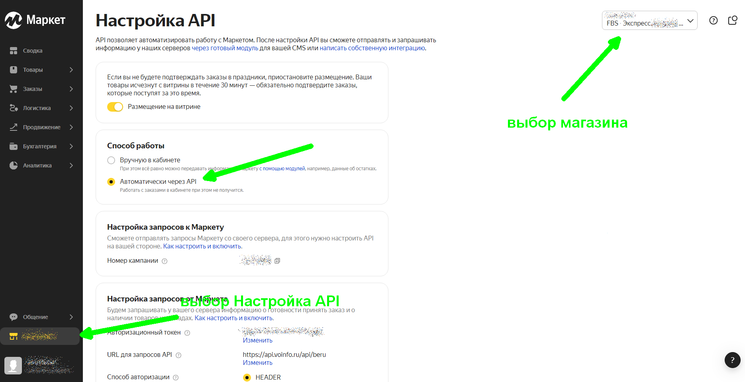Viewport: 745px width, 382px height.
Task: Click the info icon next to Номер кампании
Action: tap(165, 261)
